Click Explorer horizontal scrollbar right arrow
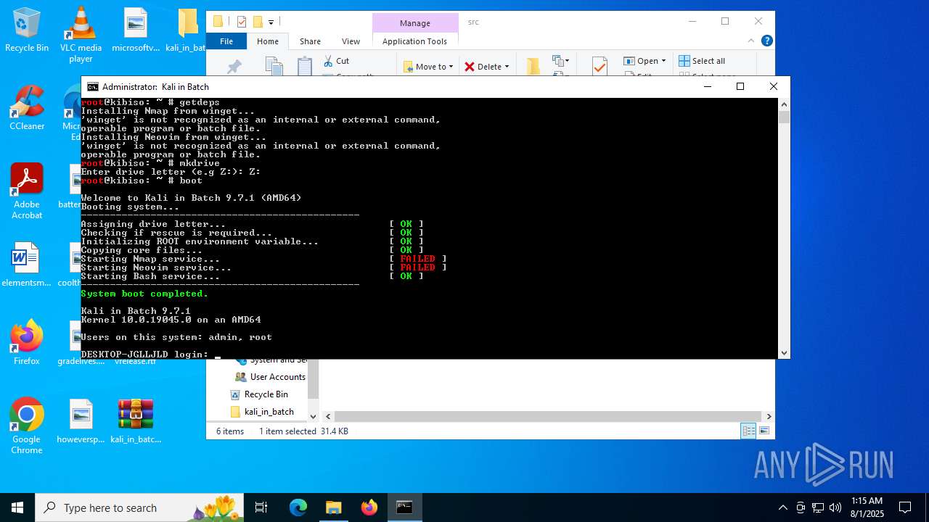The height and width of the screenshot is (522, 929). [769, 416]
